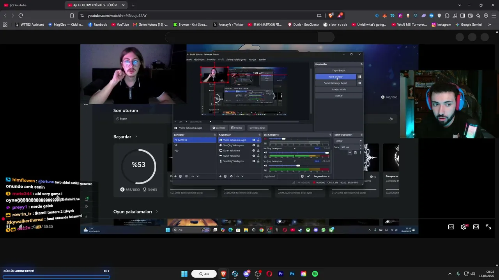Toggle the lock on Video Yakalama Aygıtı source
This screenshot has height=280, width=499.
tap(258, 140)
